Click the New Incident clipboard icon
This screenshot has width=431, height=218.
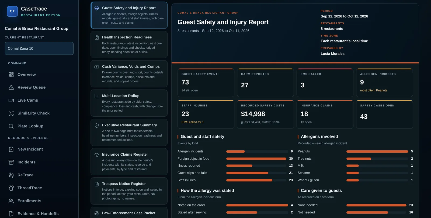pyautogui.click(x=11, y=149)
